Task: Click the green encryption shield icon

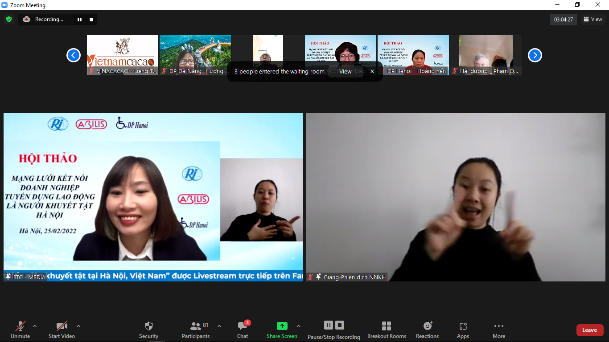Action: click(8, 19)
